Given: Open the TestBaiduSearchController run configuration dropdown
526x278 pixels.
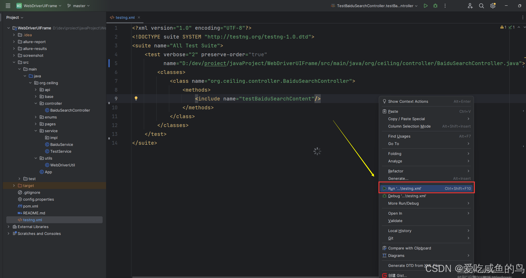Looking at the screenshot, I should 374,6.
